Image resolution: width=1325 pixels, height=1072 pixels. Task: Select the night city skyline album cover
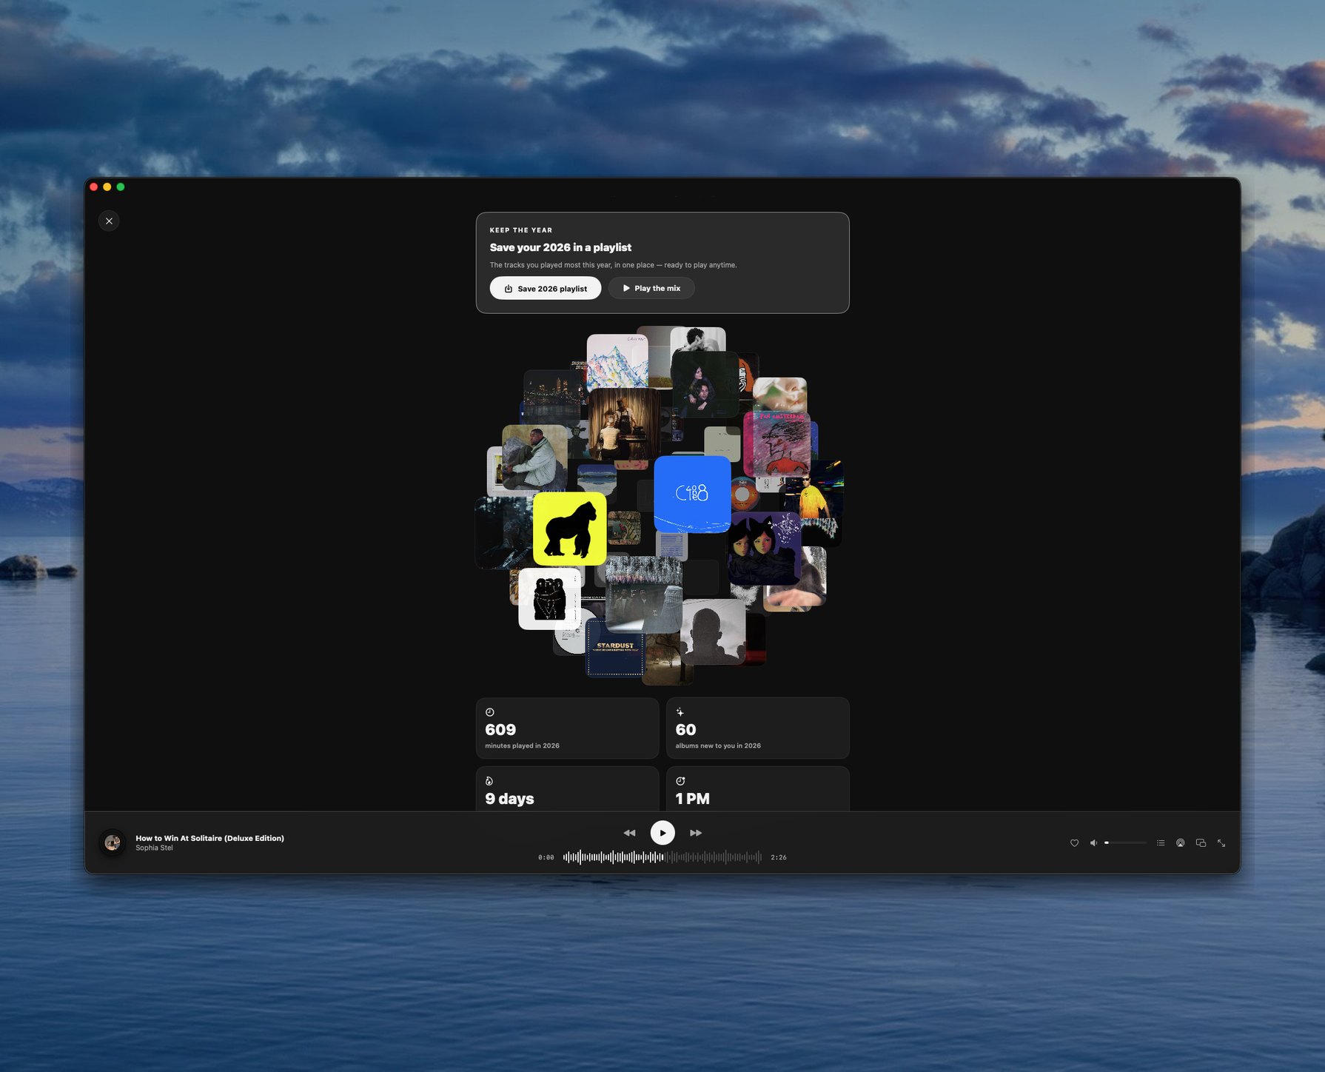point(554,396)
